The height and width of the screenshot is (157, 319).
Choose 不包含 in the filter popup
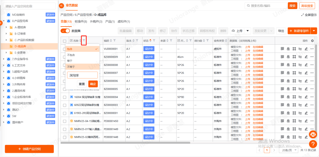82,55
